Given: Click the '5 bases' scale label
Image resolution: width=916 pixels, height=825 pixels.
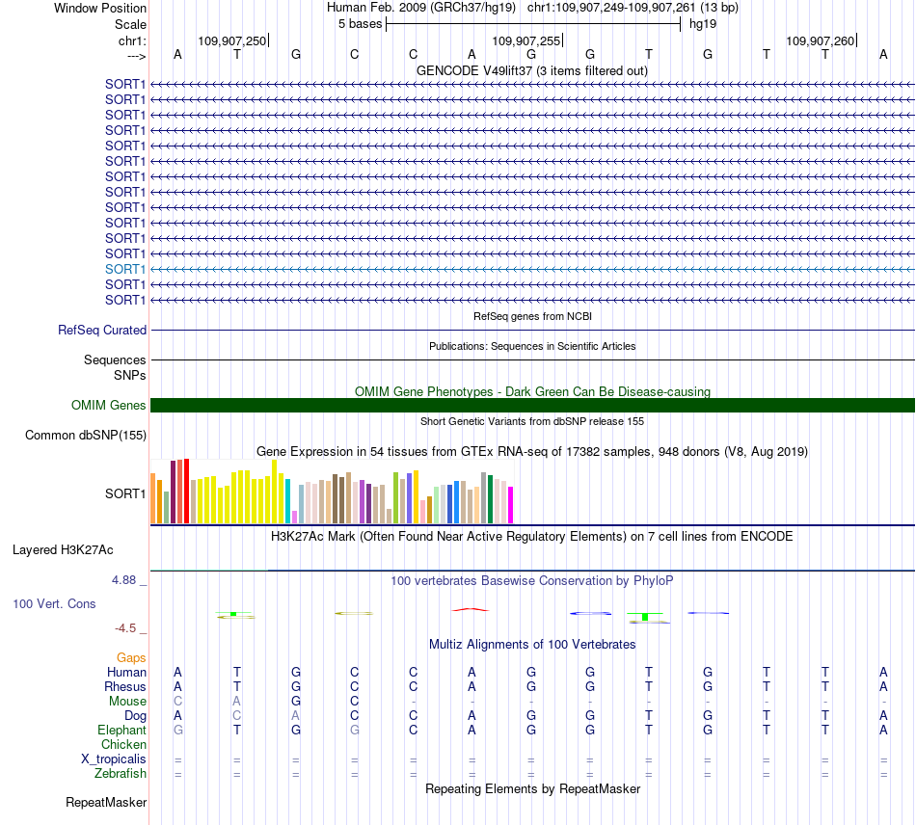Looking at the screenshot, I should [360, 24].
